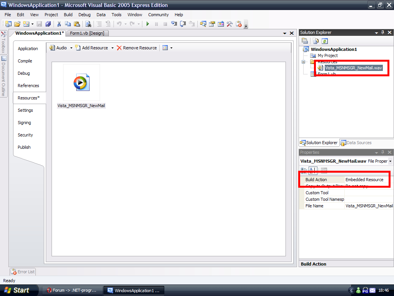Viewport: 394px width, 296px height.
Task: Open the Signing page tab
Action: (24, 123)
